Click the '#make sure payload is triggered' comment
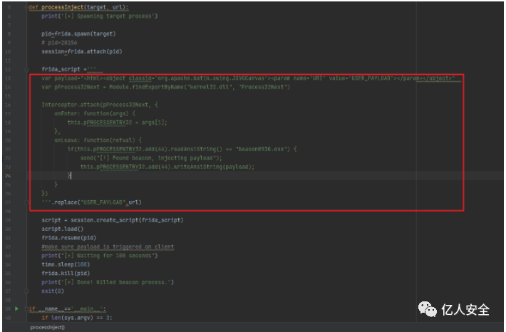 [x=108, y=247]
